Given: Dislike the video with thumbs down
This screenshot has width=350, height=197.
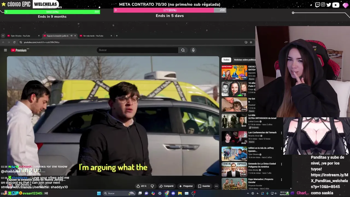Looking at the screenshot, I should point(152,186).
